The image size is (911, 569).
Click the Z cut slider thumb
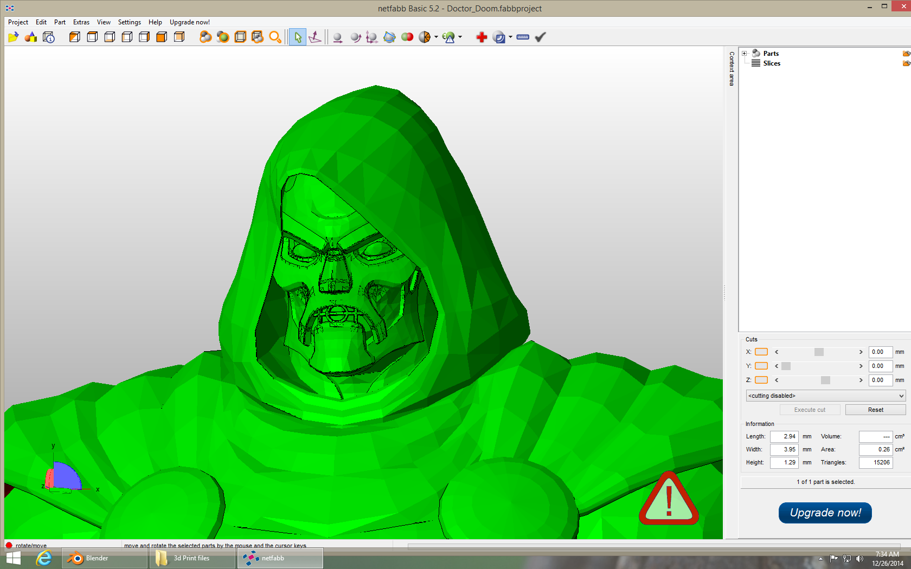click(x=825, y=380)
